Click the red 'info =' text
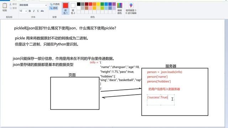 [x=94, y=63]
